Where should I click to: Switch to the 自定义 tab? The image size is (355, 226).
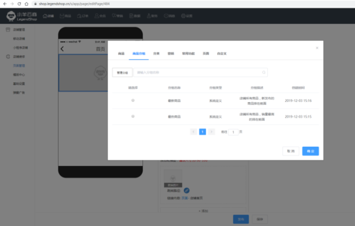coord(222,53)
